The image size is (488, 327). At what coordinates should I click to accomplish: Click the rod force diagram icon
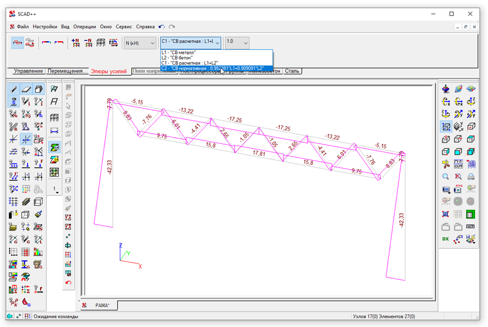18,43
